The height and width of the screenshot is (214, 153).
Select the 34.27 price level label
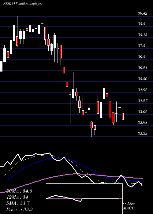pyautogui.click(x=143, y=101)
